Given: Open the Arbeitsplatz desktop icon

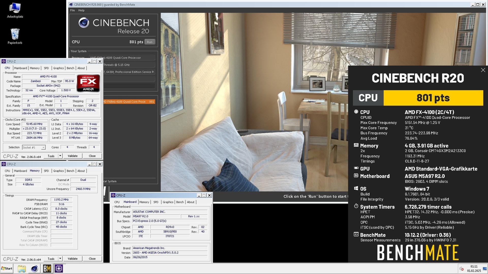Looking at the screenshot, I should 15,11.
